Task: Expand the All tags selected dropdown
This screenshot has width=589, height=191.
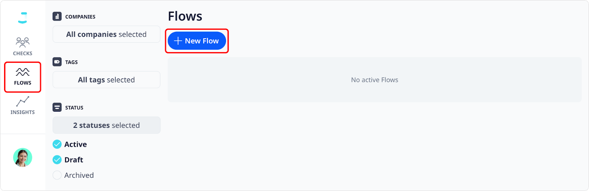Action: click(x=106, y=80)
